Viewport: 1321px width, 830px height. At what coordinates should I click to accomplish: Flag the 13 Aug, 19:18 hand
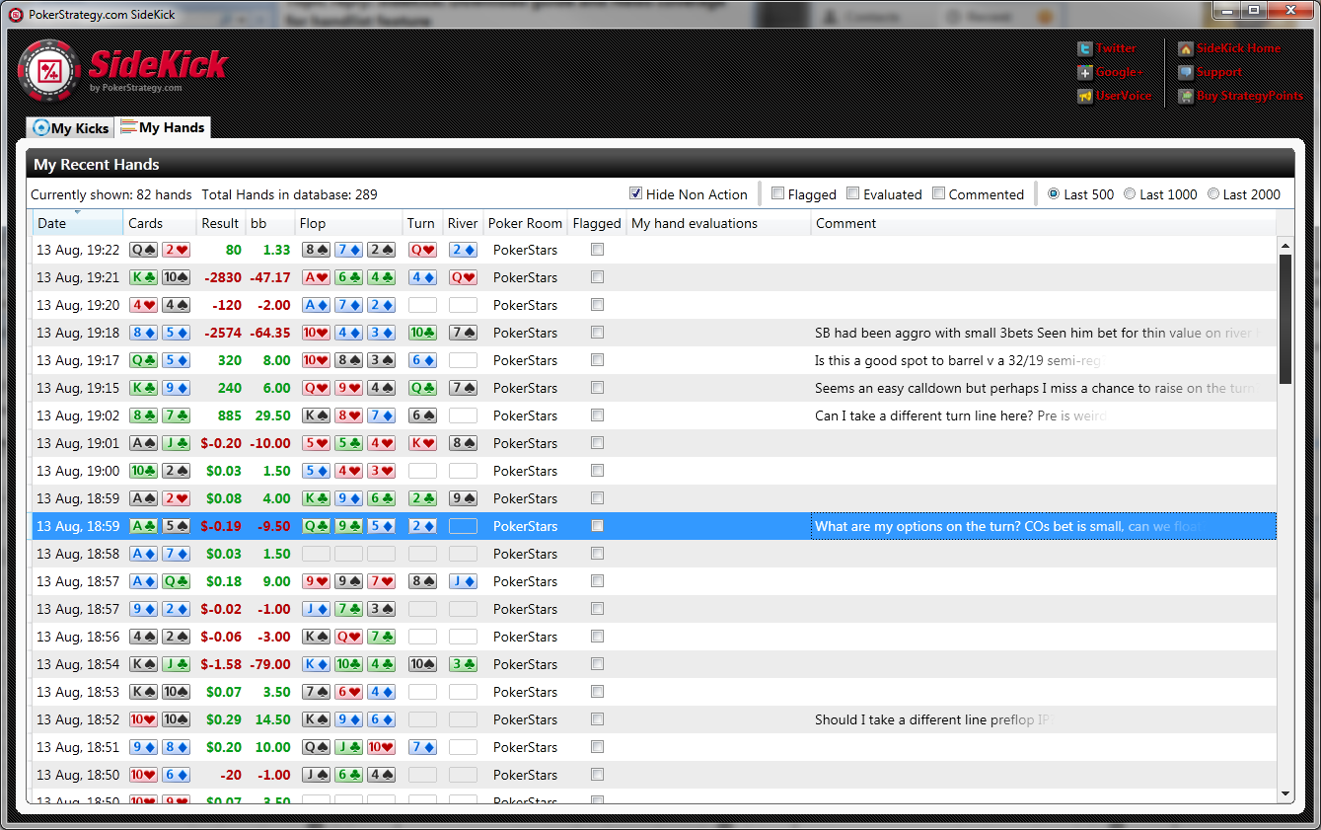point(597,333)
